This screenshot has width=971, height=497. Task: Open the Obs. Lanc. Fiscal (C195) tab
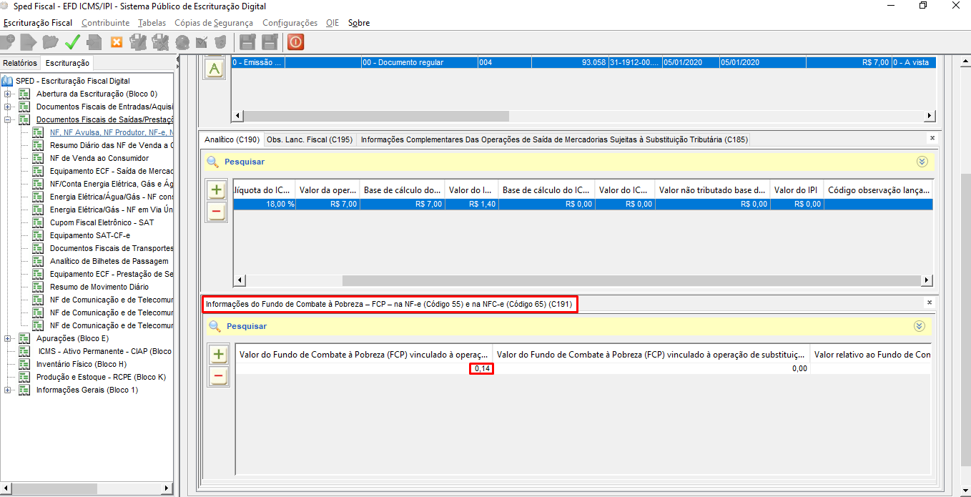[309, 139]
